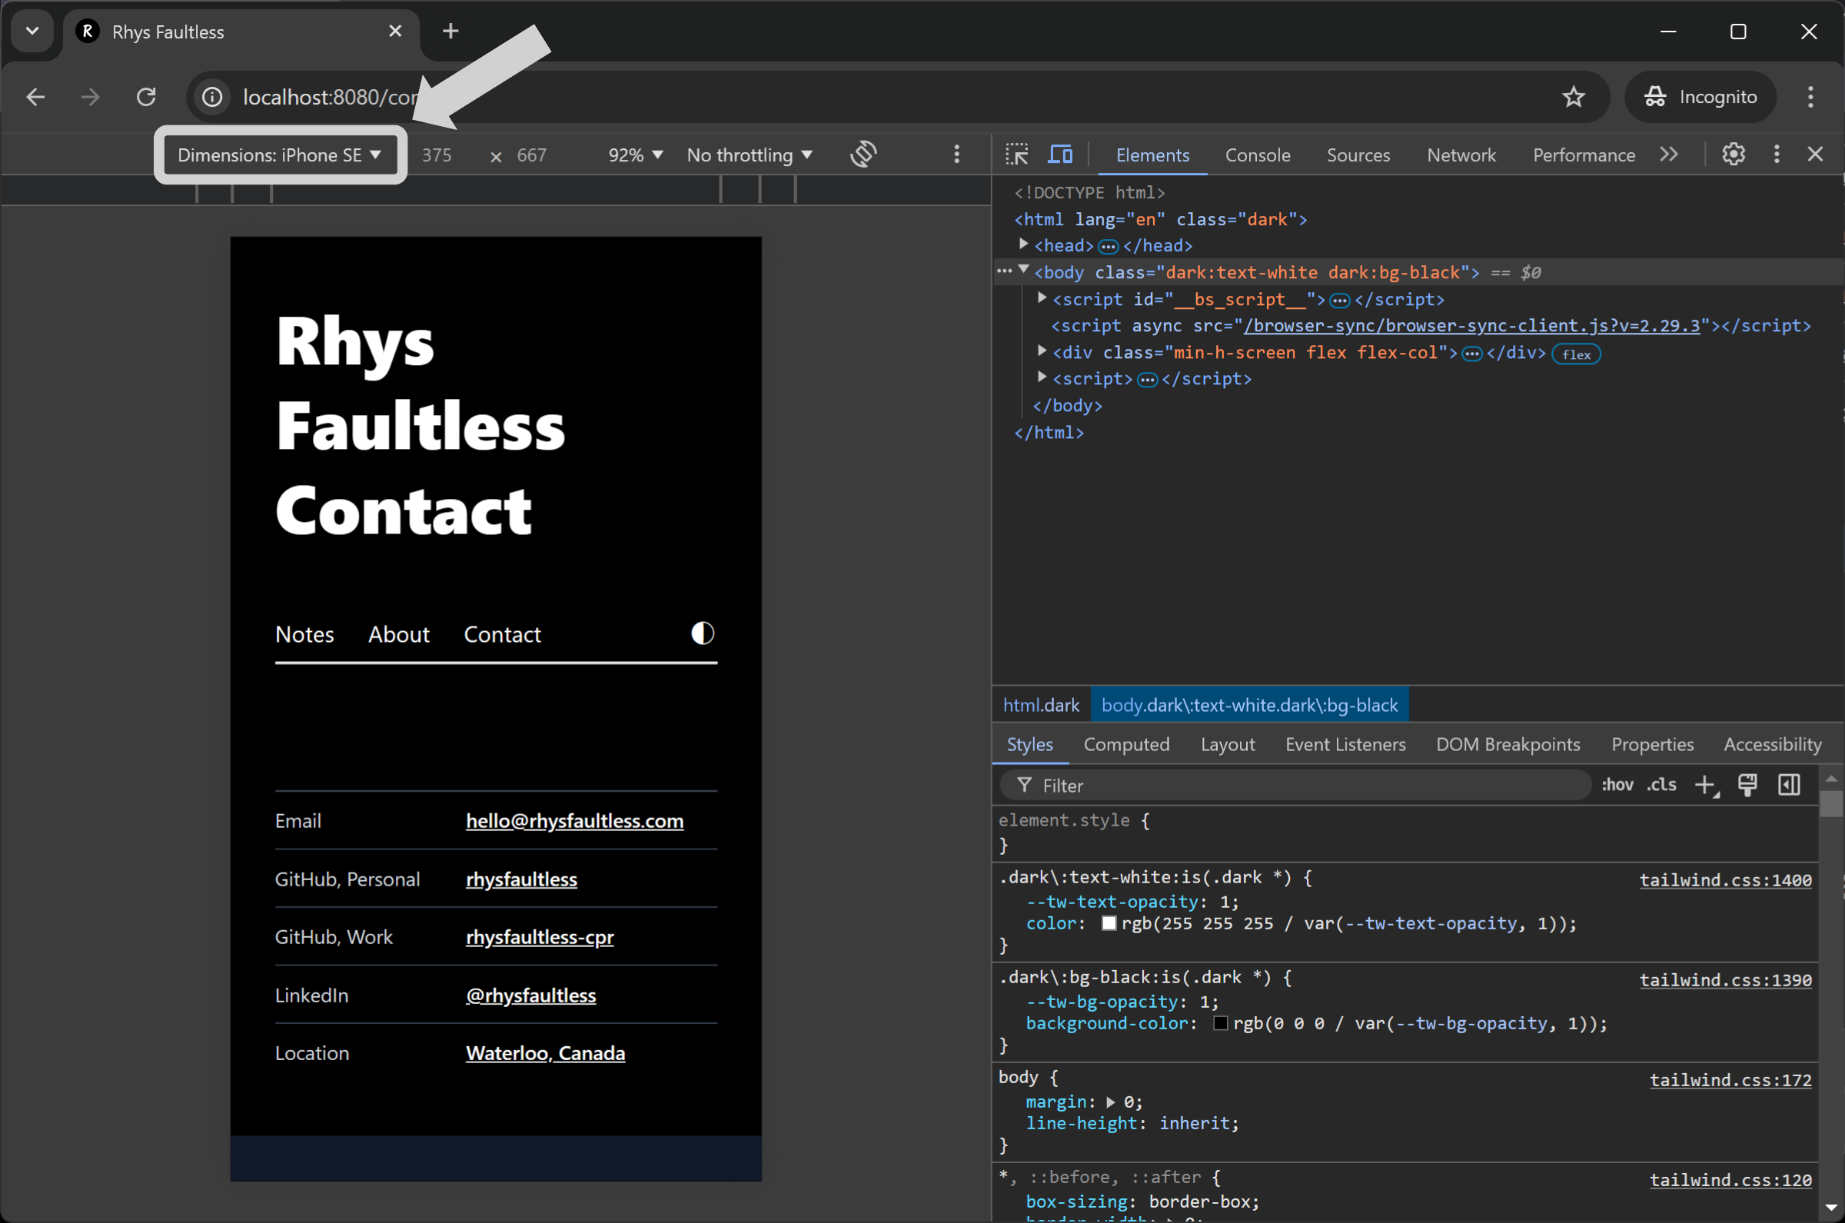Toggle rendering emulations paintbrush icon
1845x1223 pixels.
[x=1747, y=785]
